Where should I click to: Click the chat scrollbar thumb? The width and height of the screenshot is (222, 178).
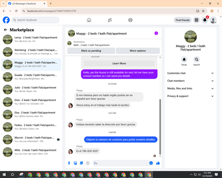160,127
